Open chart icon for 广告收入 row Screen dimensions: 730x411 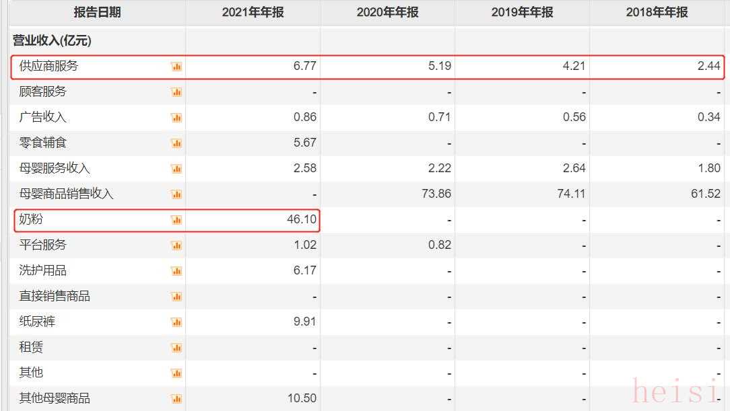(176, 118)
